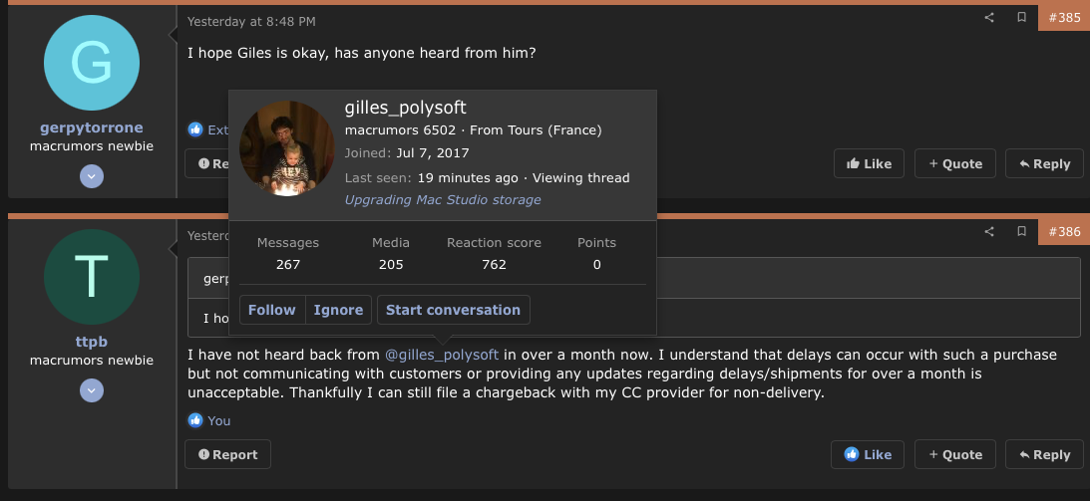
Task: Open ttpb's letter T avatar
Action: click(92, 276)
